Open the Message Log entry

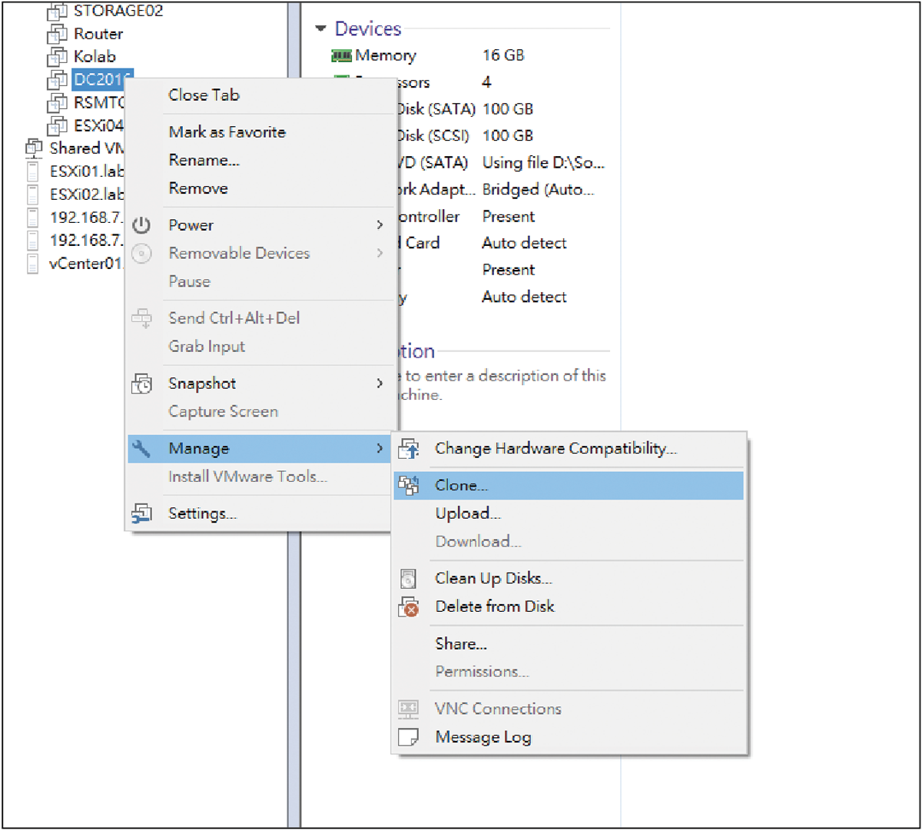(x=569, y=737)
